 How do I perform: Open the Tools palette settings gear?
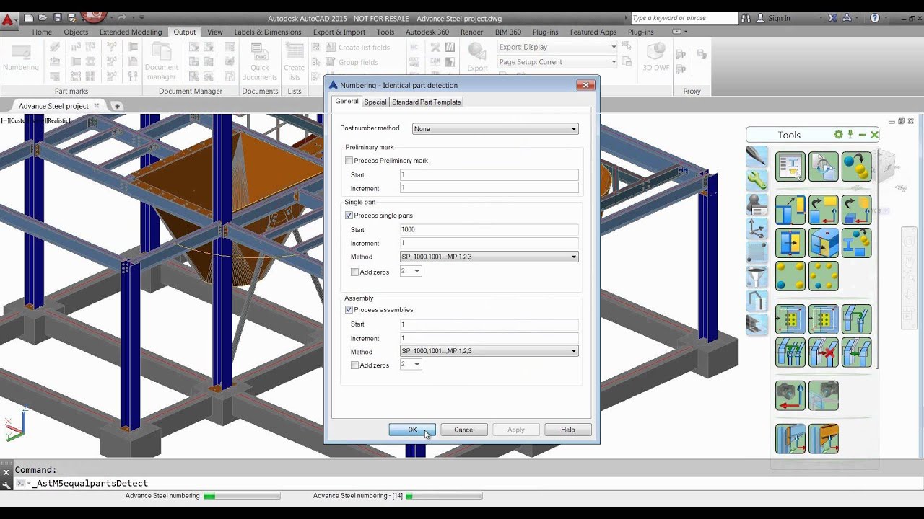838,135
